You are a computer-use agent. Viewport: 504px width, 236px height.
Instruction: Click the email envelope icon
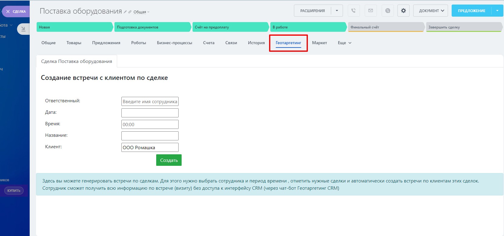tap(371, 11)
